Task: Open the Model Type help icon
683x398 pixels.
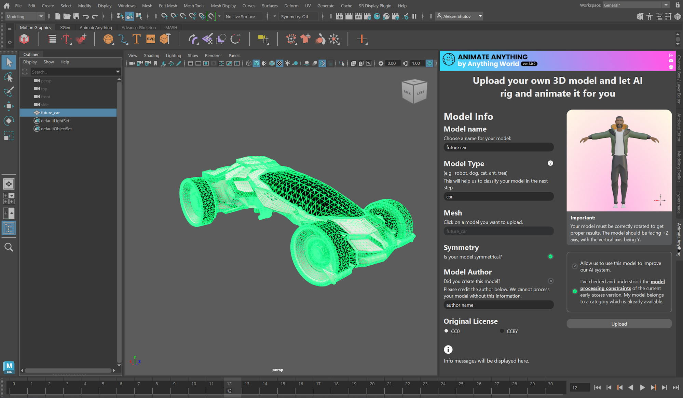Action: (x=550, y=163)
